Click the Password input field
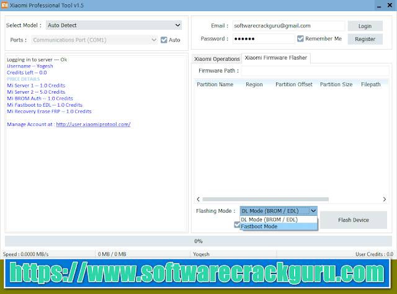 pyautogui.click(x=264, y=38)
